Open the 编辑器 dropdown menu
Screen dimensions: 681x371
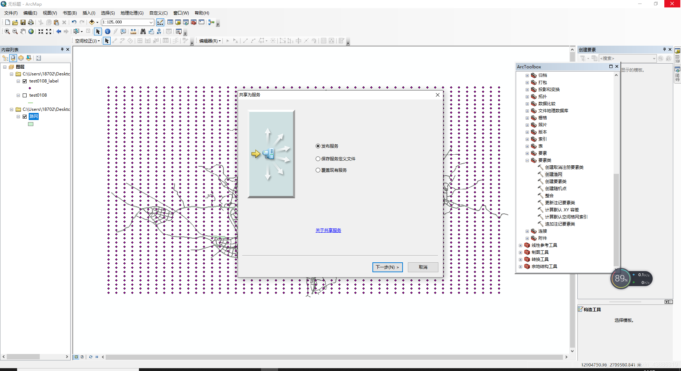[x=210, y=41]
